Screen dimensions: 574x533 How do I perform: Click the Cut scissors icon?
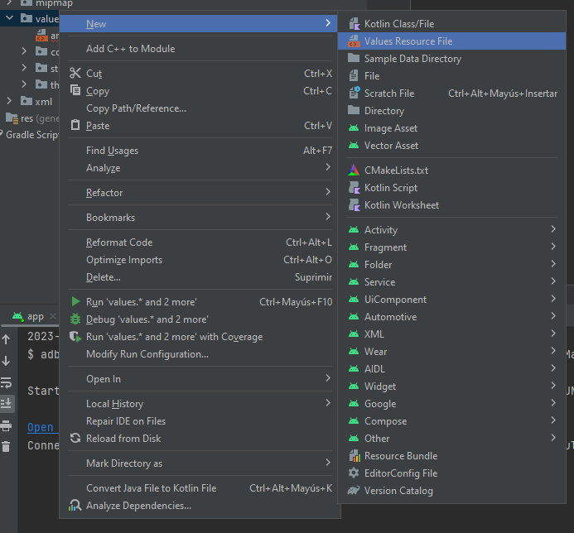point(75,74)
